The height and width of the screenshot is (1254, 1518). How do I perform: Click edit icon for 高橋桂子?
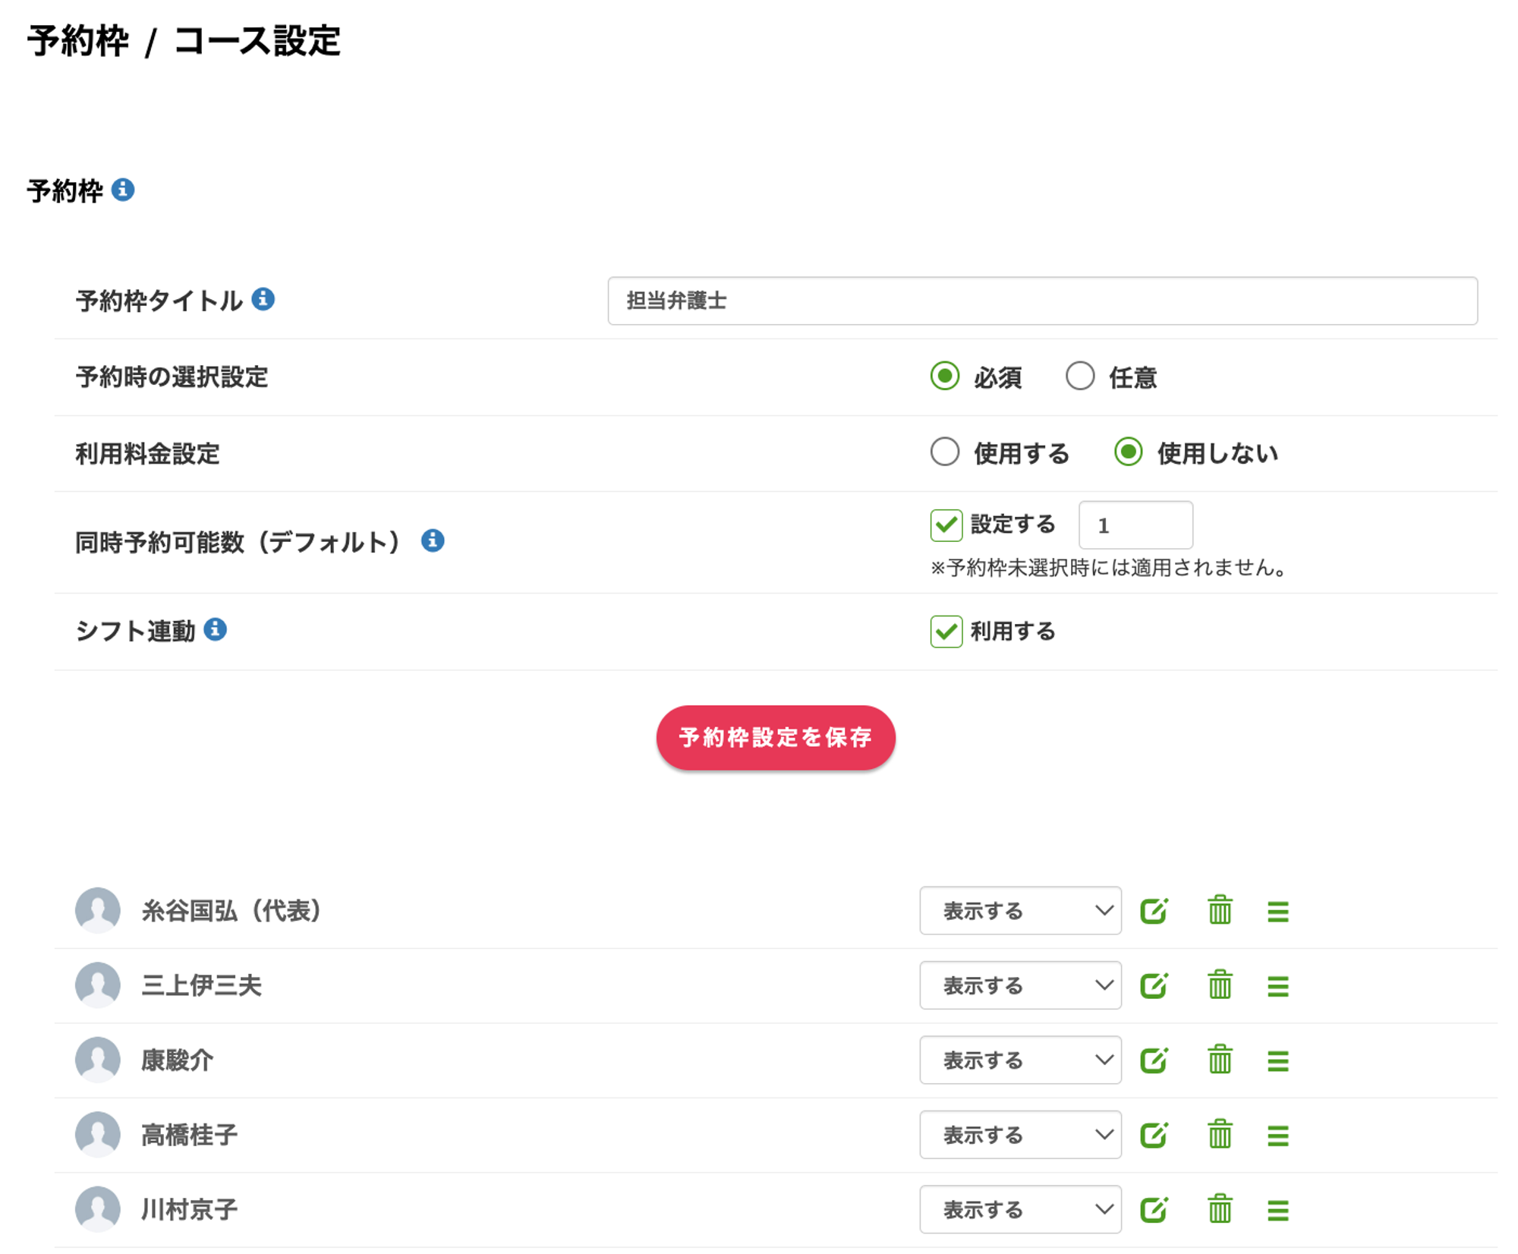pyautogui.click(x=1154, y=1135)
